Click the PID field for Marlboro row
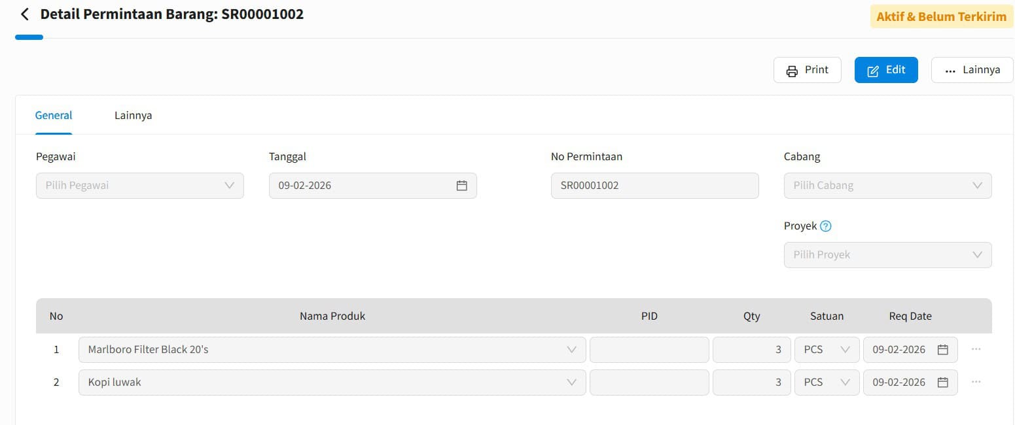 [x=649, y=349]
